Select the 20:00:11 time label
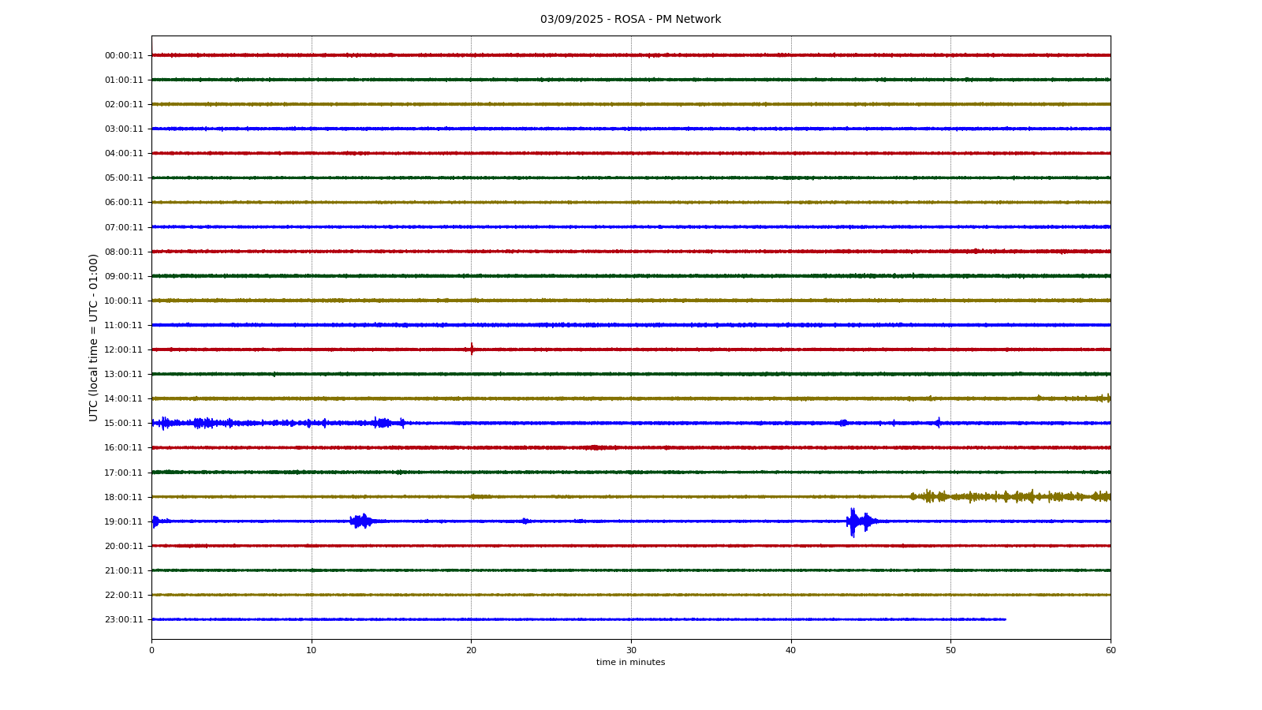 click(x=124, y=546)
